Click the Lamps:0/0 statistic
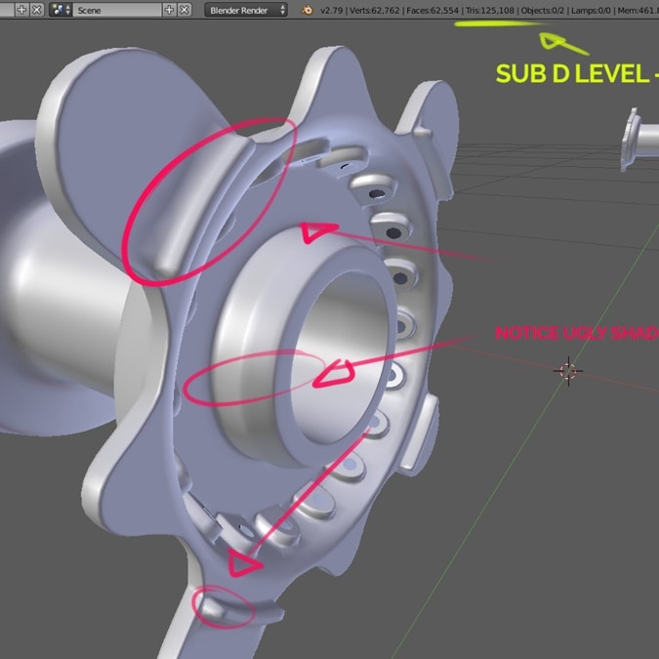Screen dimensions: 659x659 point(593,10)
